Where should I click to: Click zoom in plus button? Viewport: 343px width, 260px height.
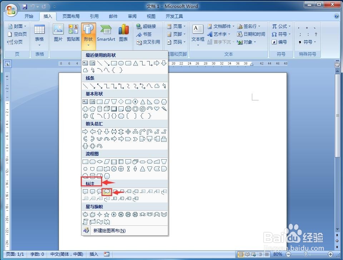point(330,254)
